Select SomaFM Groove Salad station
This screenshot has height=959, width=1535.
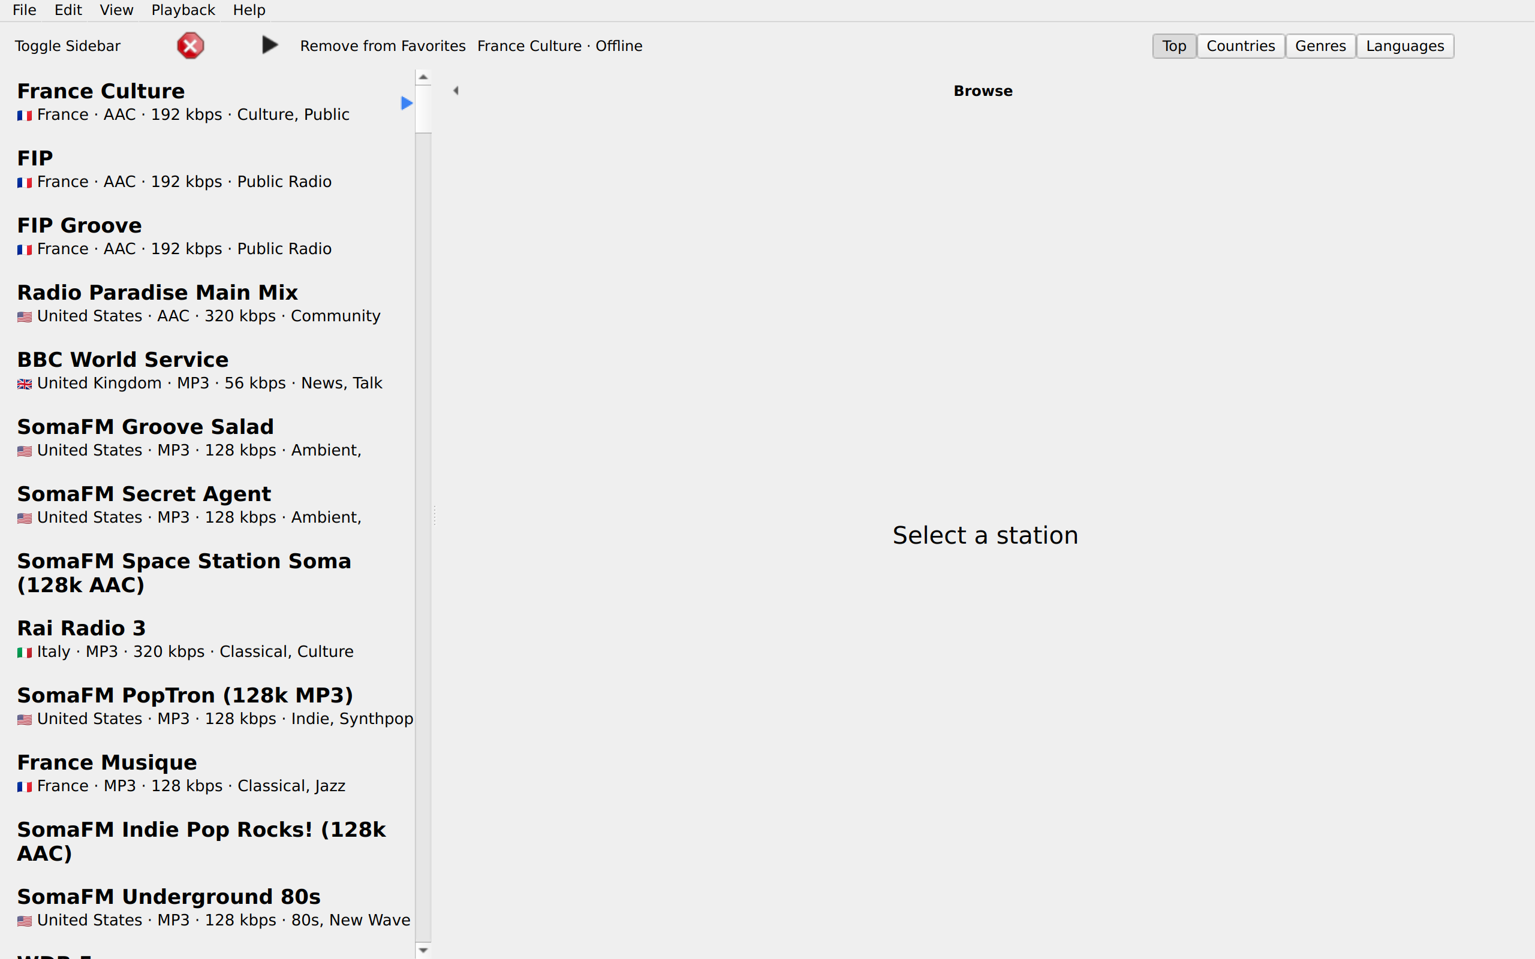point(207,438)
